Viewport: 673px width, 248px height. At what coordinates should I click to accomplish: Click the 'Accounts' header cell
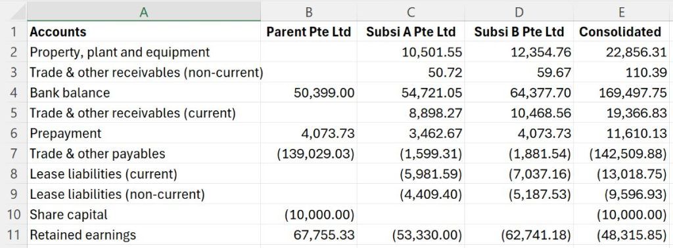(144, 31)
